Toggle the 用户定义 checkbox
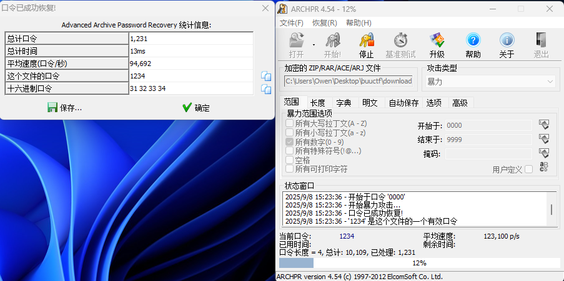The width and height of the screenshot is (564, 281). tap(528, 169)
